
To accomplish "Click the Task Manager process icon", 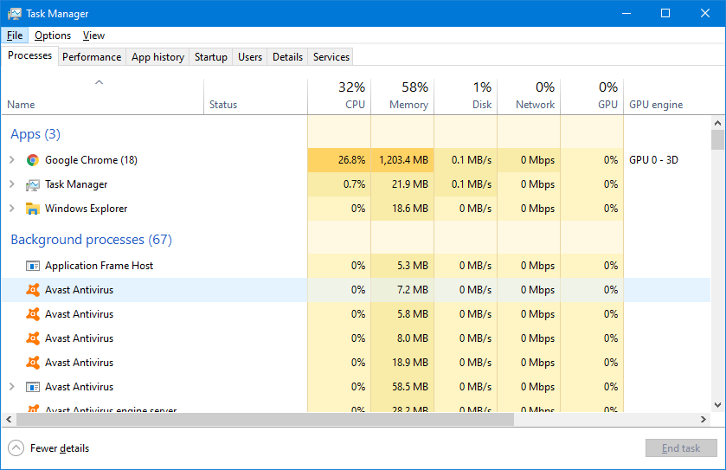I will click(x=32, y=184).
